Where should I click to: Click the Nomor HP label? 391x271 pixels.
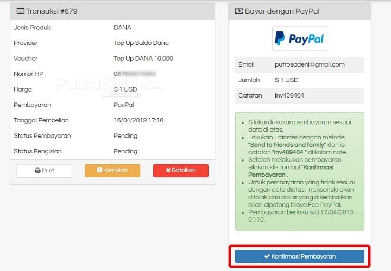28,74
